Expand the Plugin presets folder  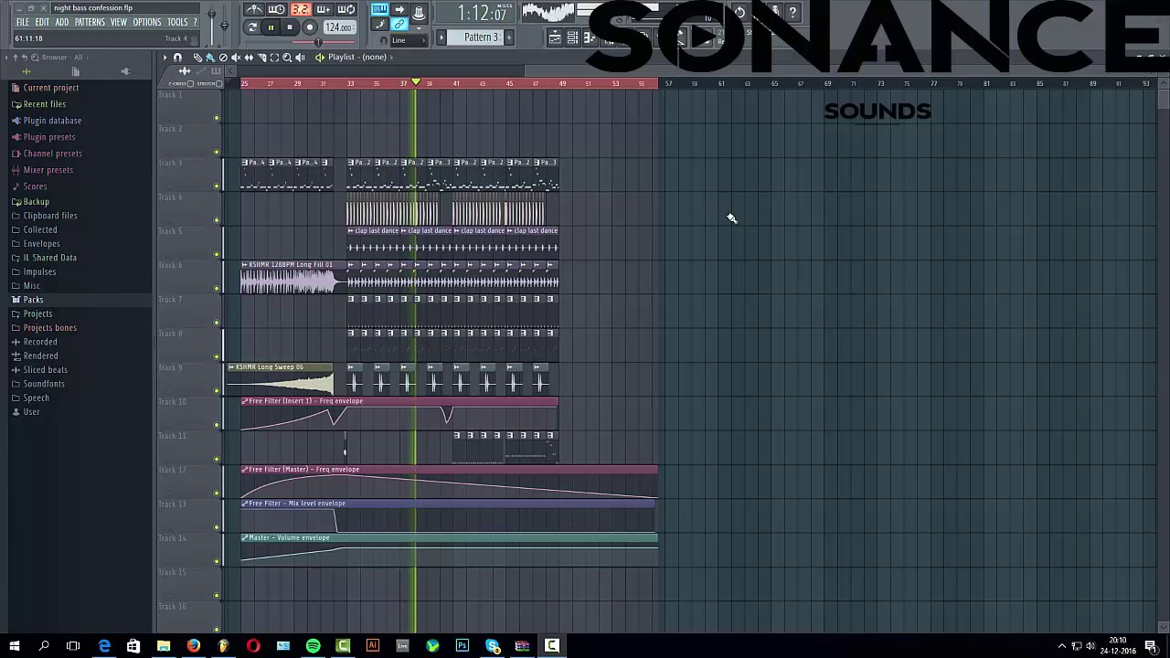tap(49, 137)
